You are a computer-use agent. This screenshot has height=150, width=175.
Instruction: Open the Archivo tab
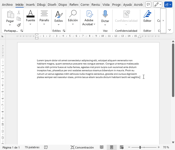click(x=7, y=4)
